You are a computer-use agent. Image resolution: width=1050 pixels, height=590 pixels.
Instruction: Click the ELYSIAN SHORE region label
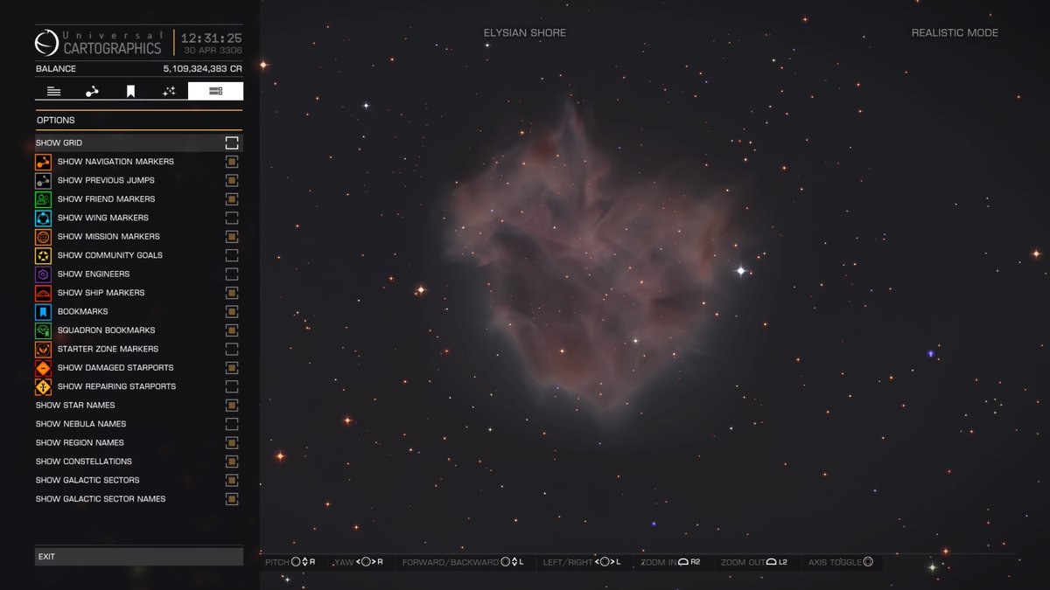coord(525,33)
